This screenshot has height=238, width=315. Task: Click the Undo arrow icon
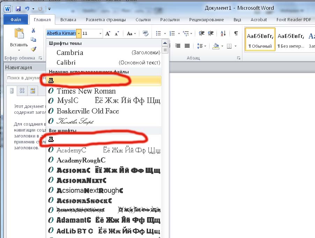(27, 9)
